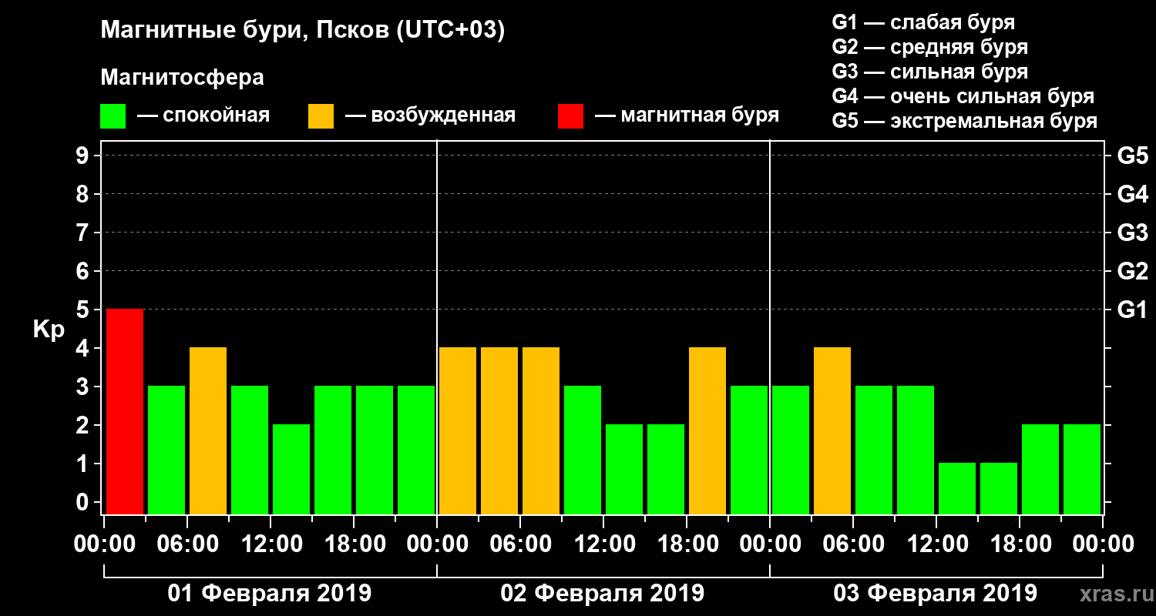1156x616 pixels.
Task: Click the 'G2 — средняя буря' line
Action: click(929, 47)
